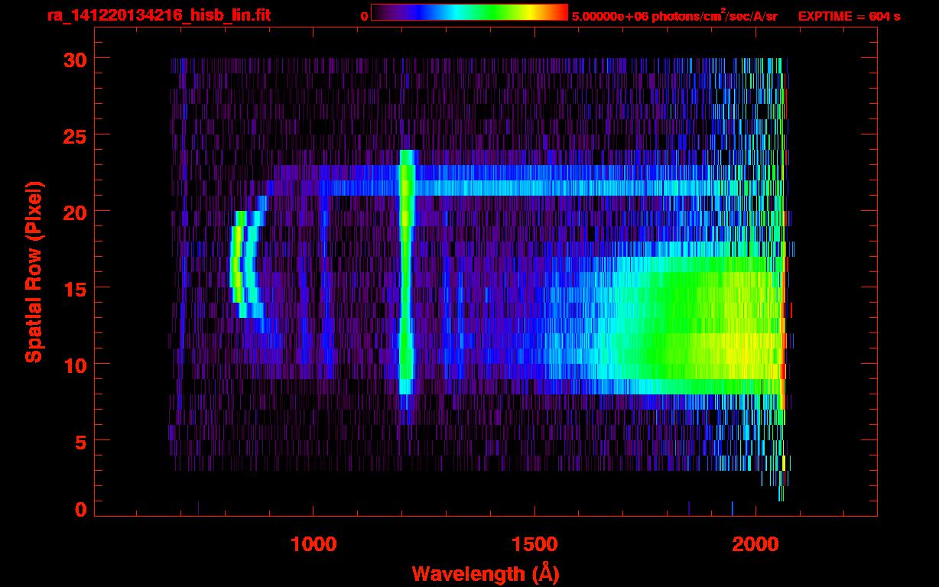This screenshot has height=587, width=939.
Task: Click the x-axis tick label 1000
Action: click(x=314, y=544)
